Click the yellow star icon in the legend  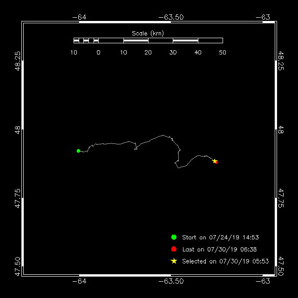coord(174,261)
